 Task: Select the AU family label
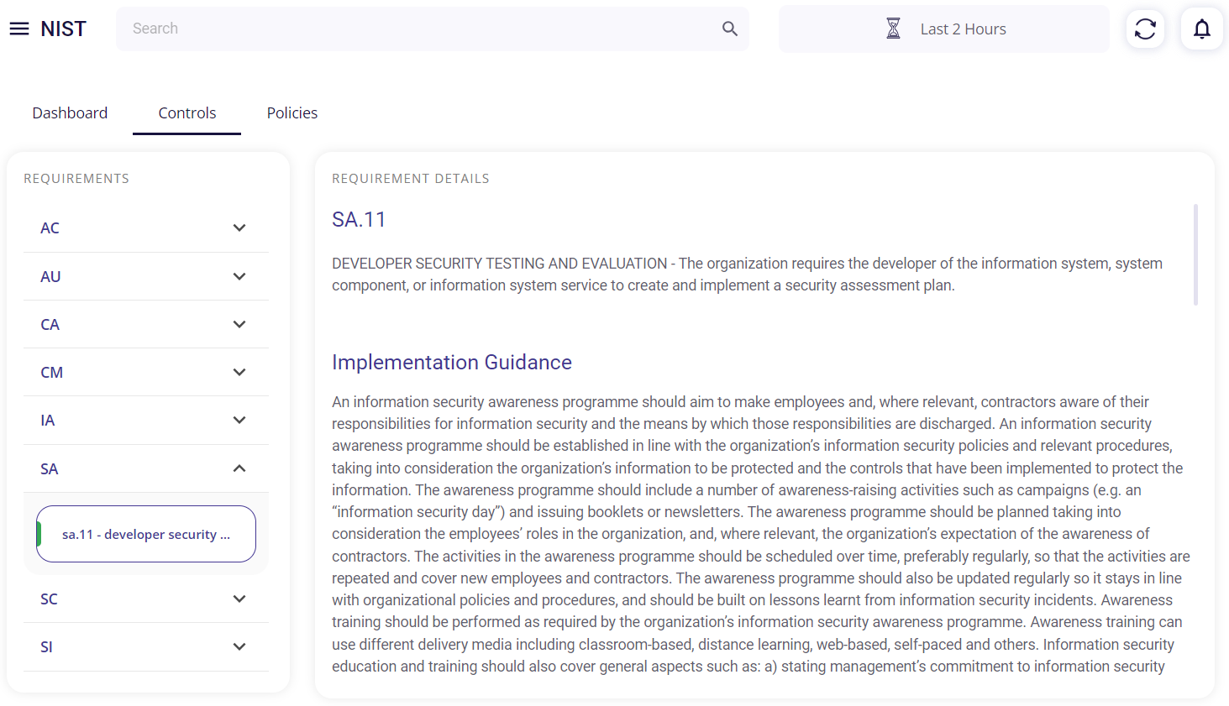pyautogui.click(x=50, y=276)
